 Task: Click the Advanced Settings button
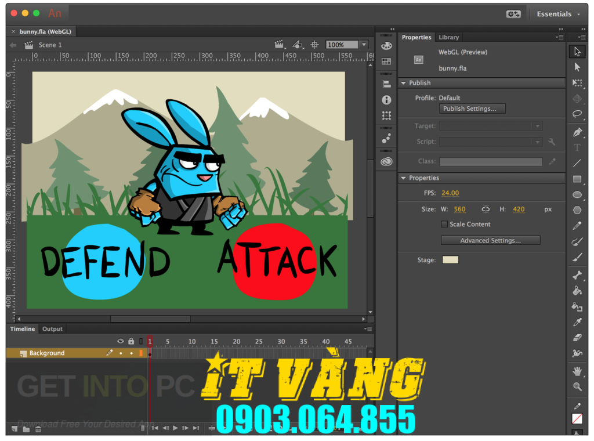pos(490,240)
